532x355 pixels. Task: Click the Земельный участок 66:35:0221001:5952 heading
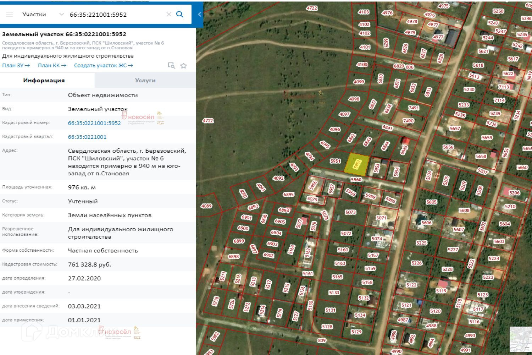64,34
